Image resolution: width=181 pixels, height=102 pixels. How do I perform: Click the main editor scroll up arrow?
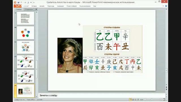[166, 9]
